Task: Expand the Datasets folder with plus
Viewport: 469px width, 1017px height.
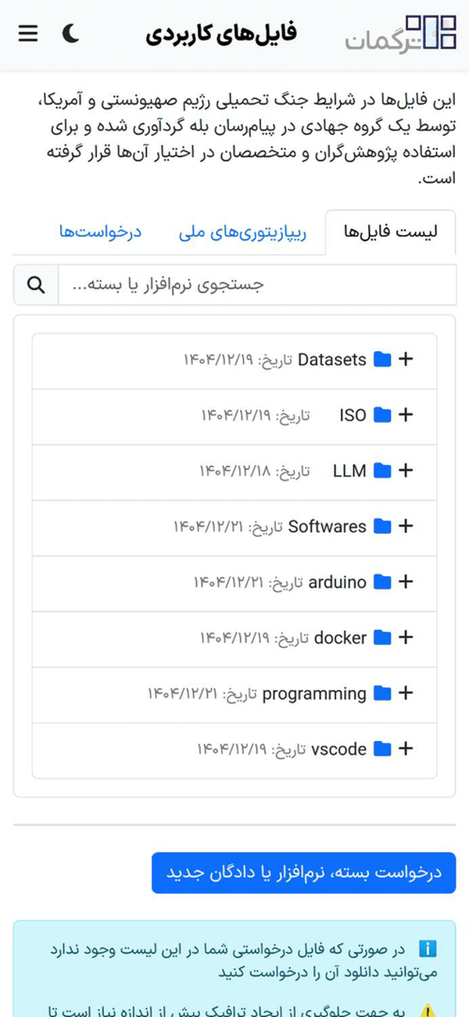Action: (x=406, y=360)
